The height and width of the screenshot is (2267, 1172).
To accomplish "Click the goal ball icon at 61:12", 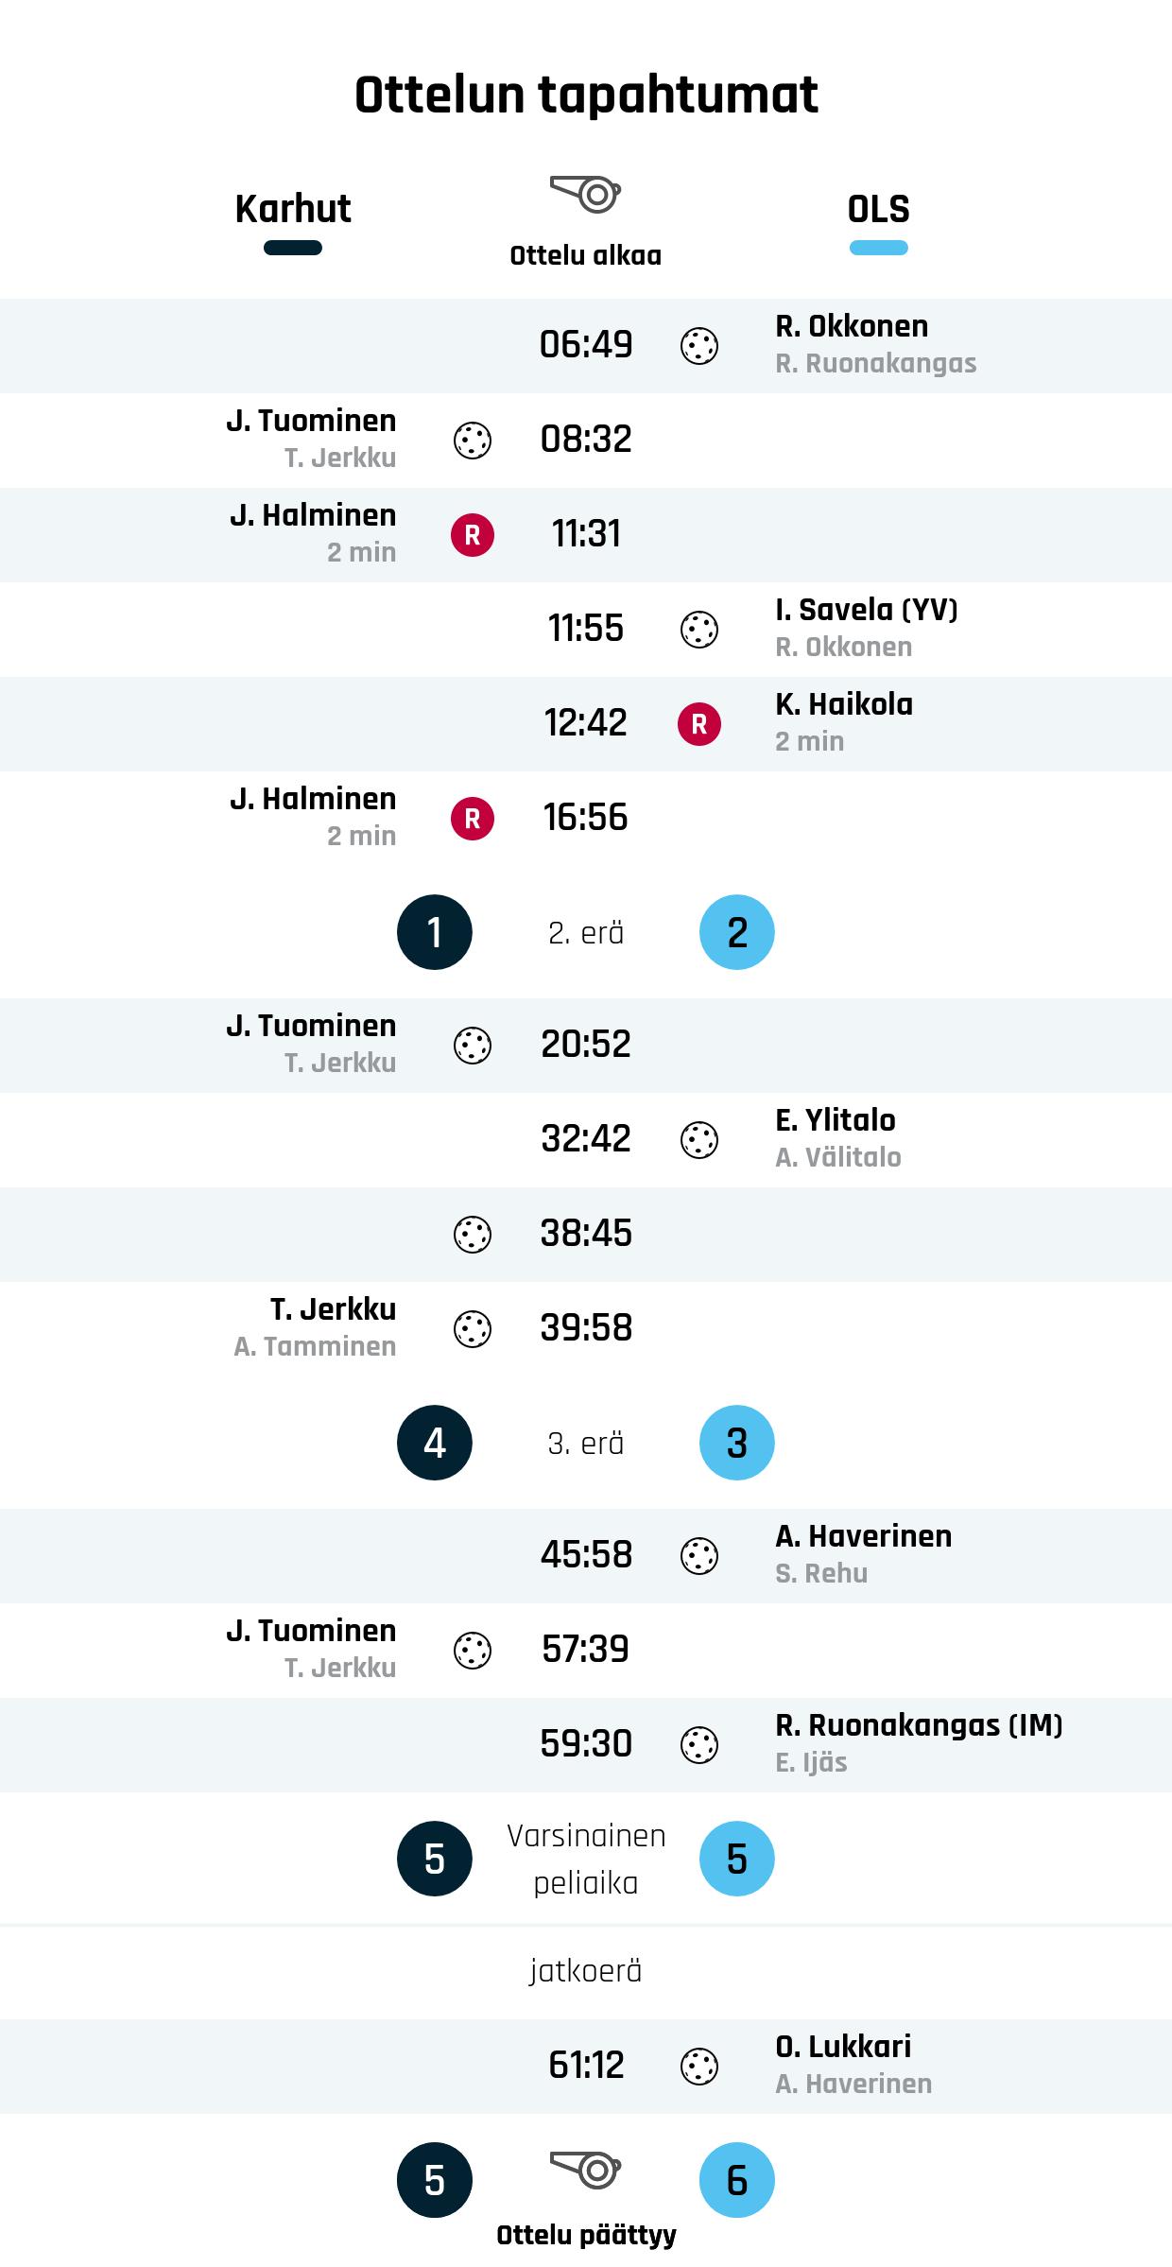I will tap(699, 2066).
